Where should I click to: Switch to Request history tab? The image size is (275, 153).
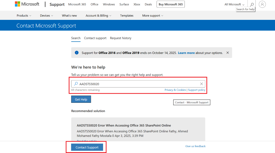pyautogui.click(x=121, y=38)
